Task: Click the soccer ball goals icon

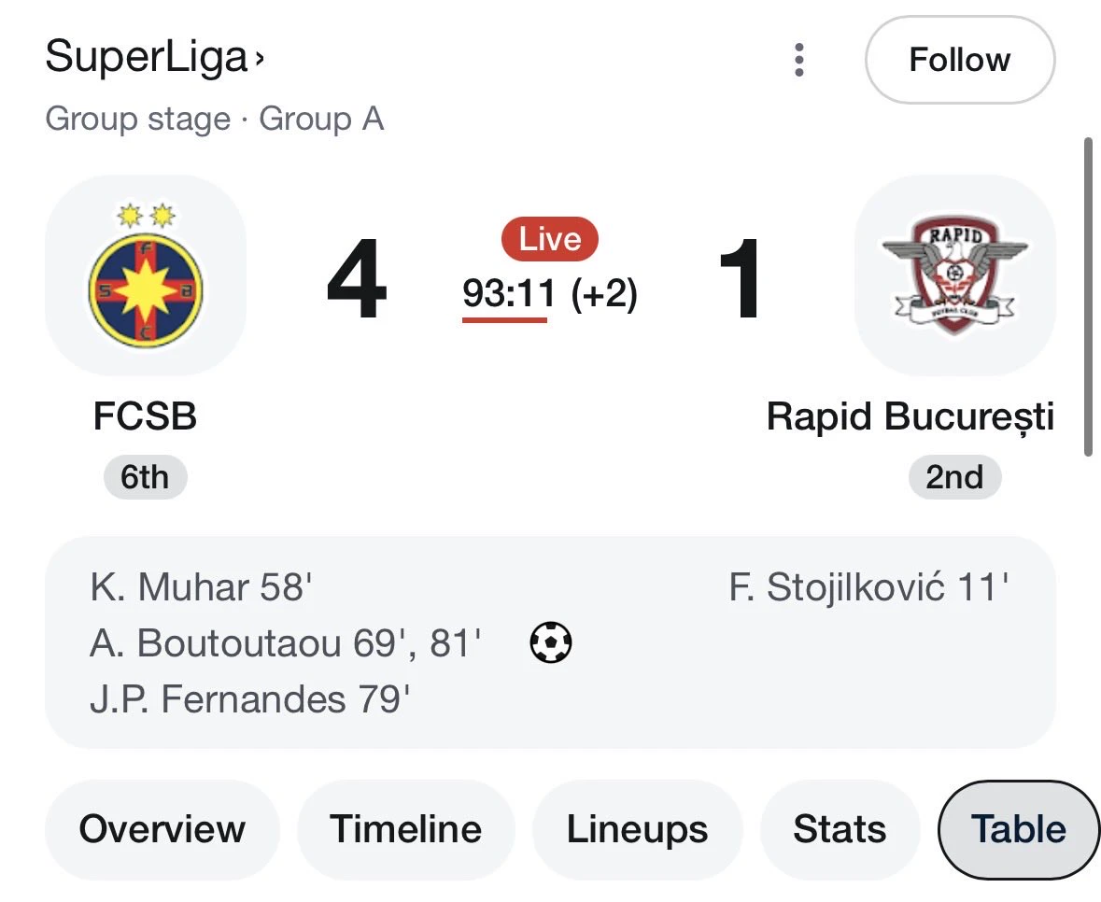Action: point(551,642)
